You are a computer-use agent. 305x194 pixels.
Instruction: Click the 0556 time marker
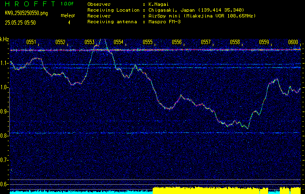(x=177, y=42)
